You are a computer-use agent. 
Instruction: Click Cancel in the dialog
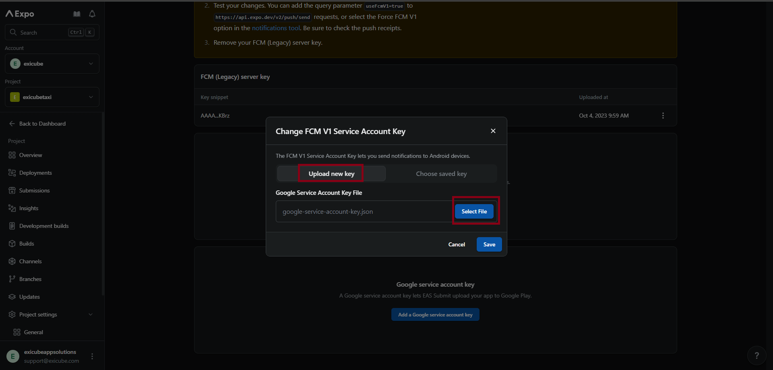coord(456,244)
